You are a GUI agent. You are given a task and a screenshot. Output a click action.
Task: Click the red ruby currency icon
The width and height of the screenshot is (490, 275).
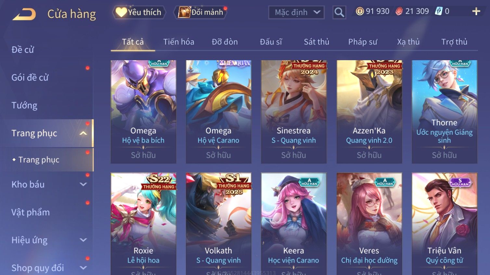[399, 11]
